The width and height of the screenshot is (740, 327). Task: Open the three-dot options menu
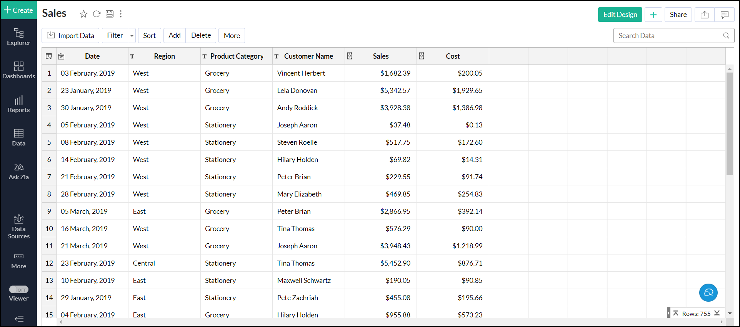[121, 14]
